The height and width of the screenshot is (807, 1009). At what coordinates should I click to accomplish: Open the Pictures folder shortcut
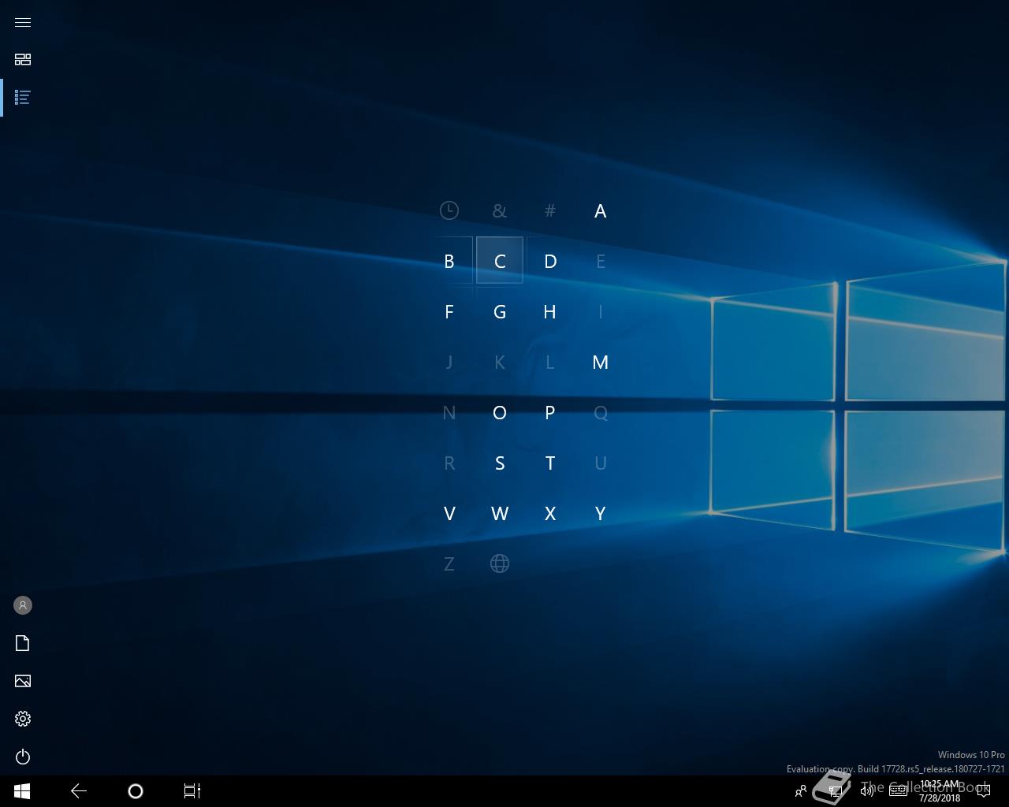[x=23, y=681]
